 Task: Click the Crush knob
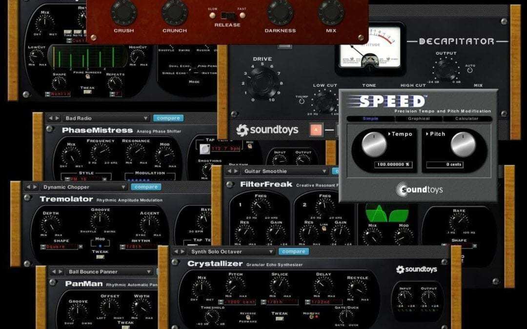(123, 12)
